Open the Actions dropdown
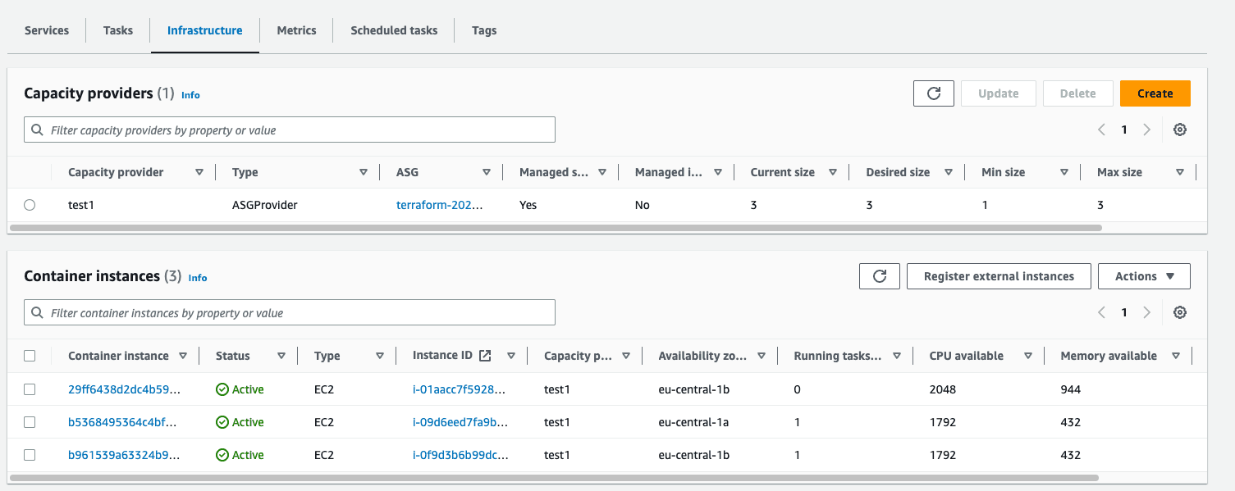This screenshot has height=491, width=1235. [1144, 275]
